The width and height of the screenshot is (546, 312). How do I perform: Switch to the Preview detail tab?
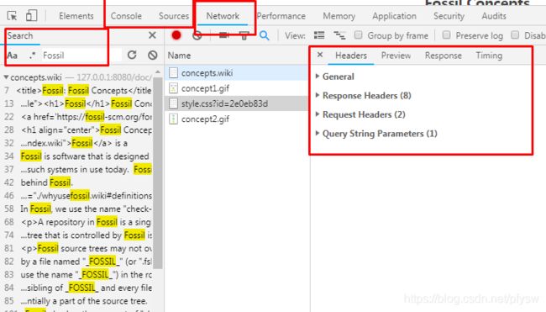pos(396,56)
